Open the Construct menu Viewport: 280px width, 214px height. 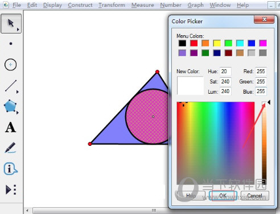point(80,5)
